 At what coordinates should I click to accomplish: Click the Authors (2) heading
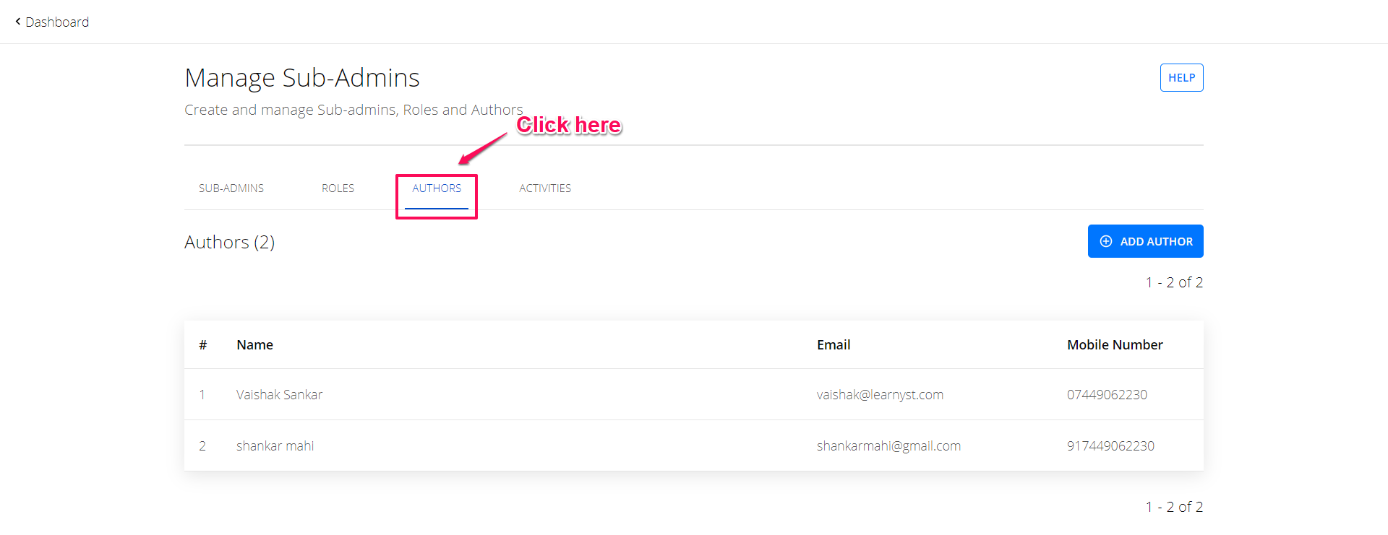pos(230,242)
